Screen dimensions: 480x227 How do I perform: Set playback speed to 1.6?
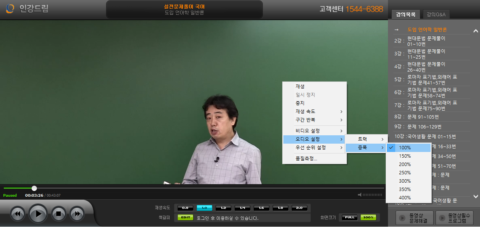(261, 208)
